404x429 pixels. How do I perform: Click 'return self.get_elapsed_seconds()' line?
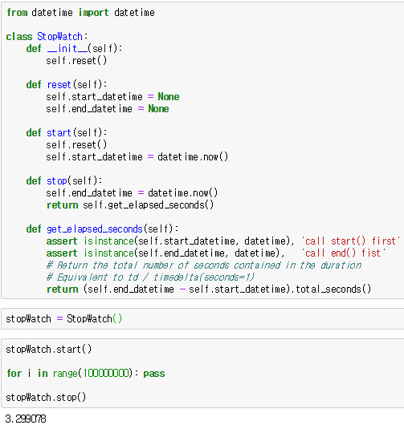130,205
